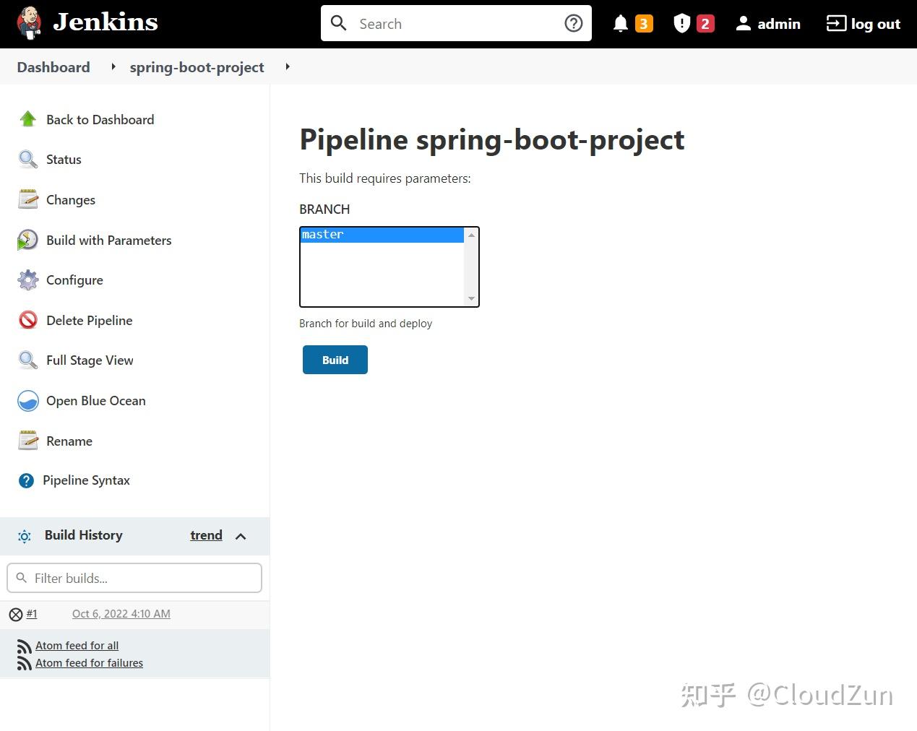This screenshot has width=917, height=731.
Task: Open the spring-boot-project breadcrumb caret
Action: [x=287, y=66]
